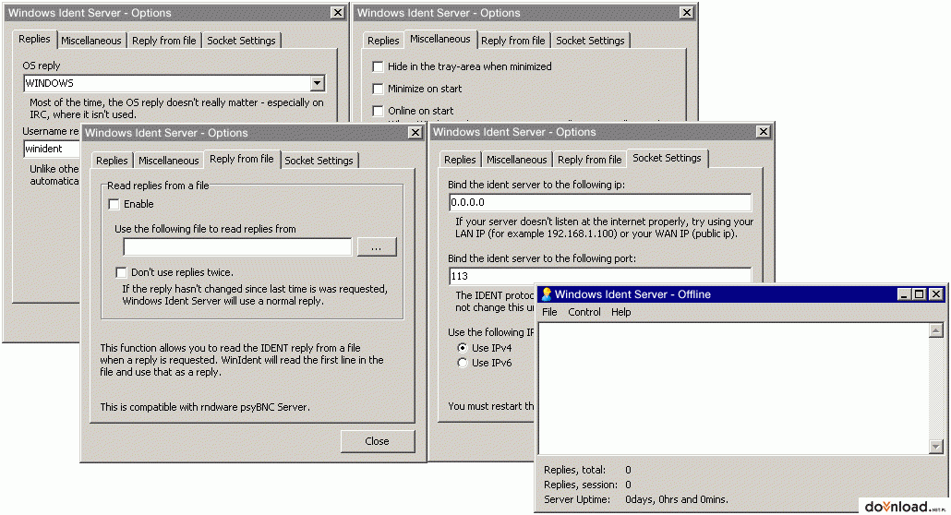951x515 pixels.
Task: Click the empty server log text area
Action: (x=734, y=389)
